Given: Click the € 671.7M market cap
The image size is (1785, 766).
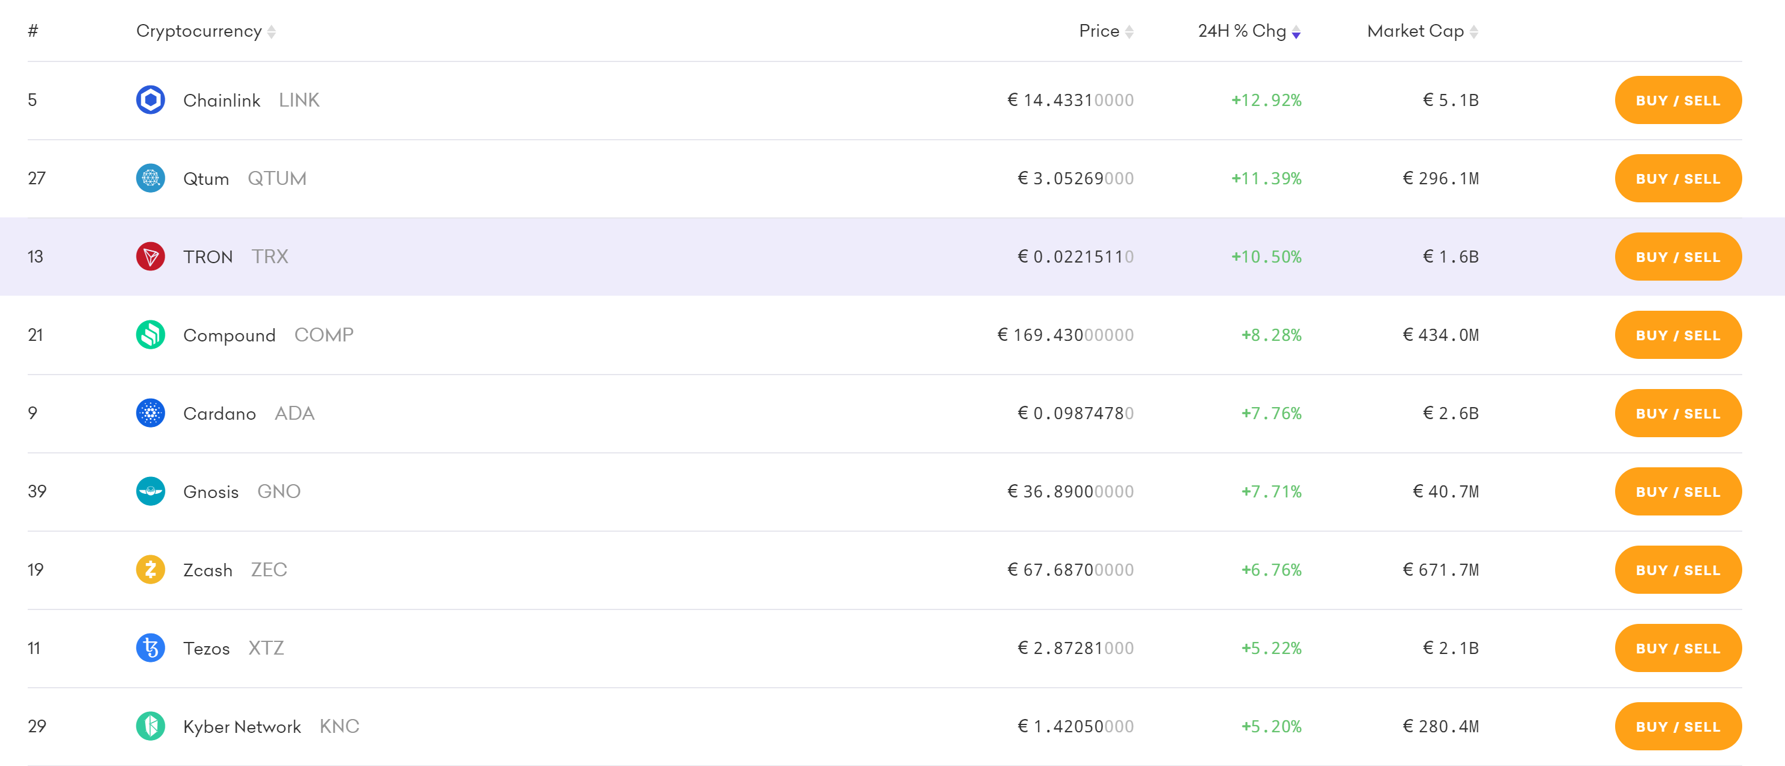Looking at the screenshot, I should [1441, 570].
